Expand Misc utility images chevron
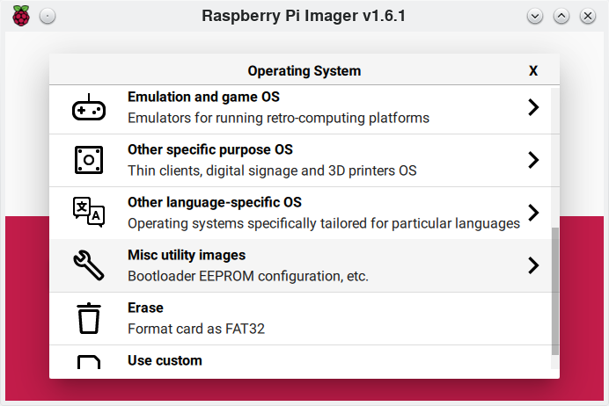Screen dimensions: 609x406 coord(532,265)
